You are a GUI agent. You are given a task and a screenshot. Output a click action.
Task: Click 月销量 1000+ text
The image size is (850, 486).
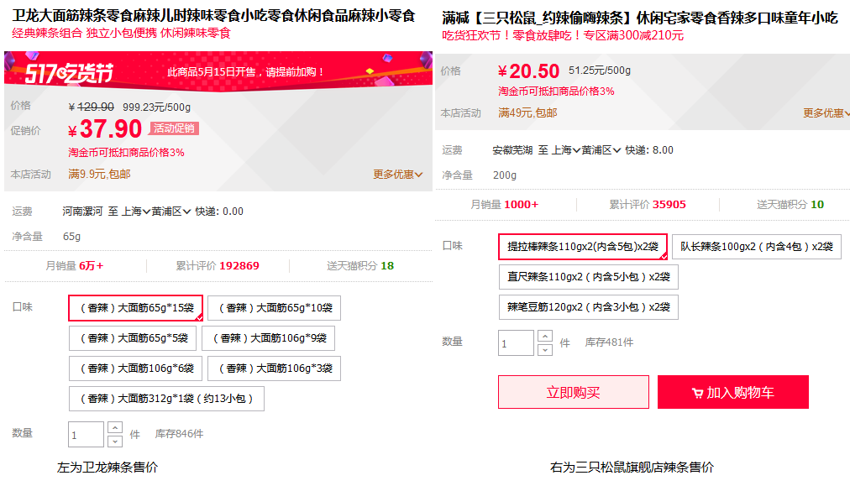505,205
